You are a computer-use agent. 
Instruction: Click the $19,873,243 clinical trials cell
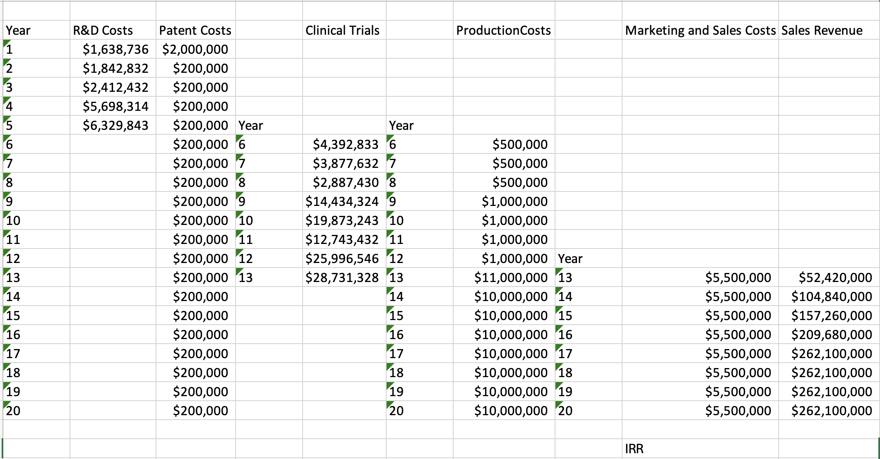(x=344, y=220)
